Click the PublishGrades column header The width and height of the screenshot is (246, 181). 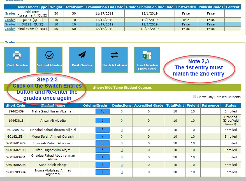[211, 7]
